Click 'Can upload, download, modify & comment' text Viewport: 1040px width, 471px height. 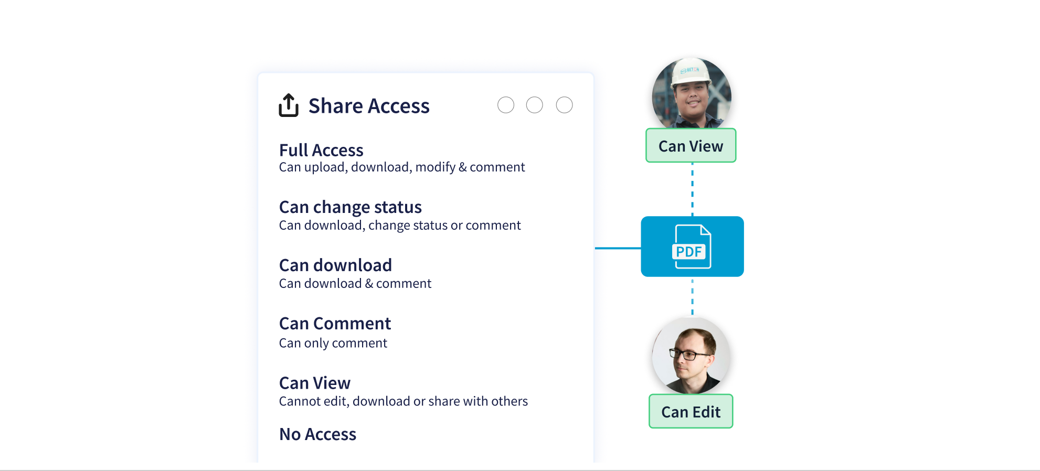coord(402,167)
